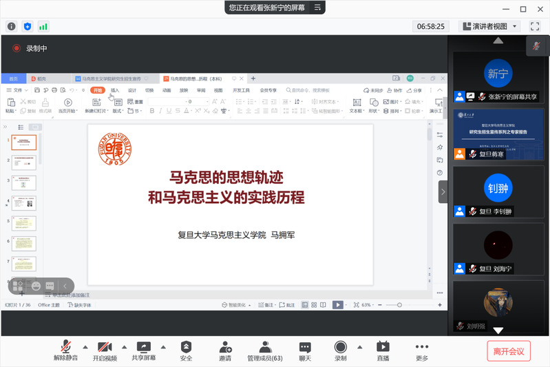
Task: Open the Security (安全) icon
Action: click(x=186, y=350)
